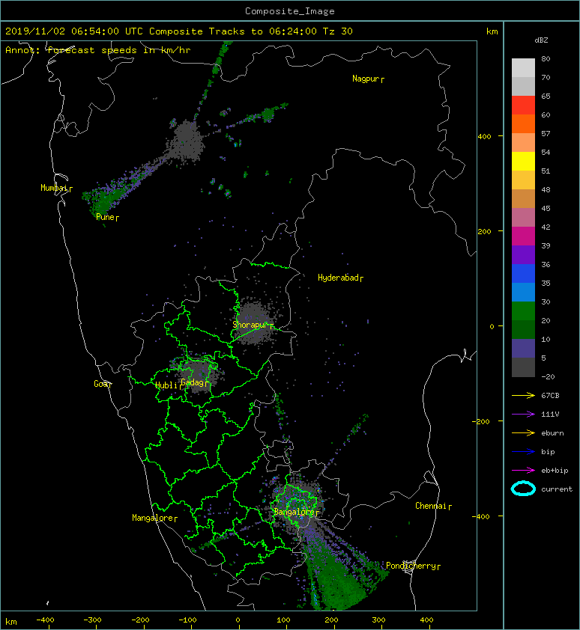Click the 'current' legend label text
This screenshot has width=580, height=630.
557,489
